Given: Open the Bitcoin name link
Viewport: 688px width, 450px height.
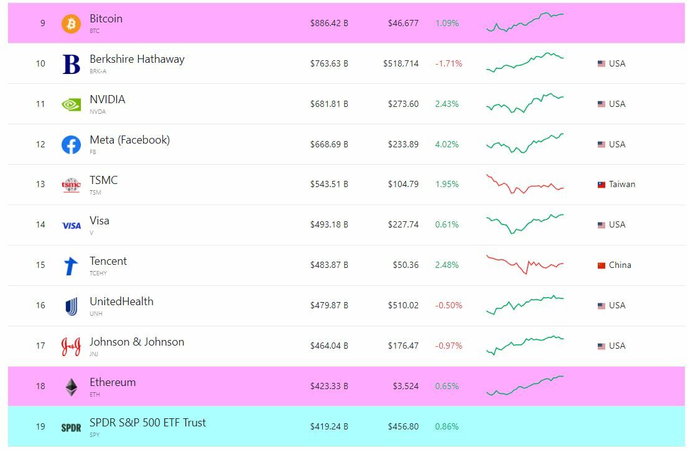Looking at the screenshot, I should point(106,19).
